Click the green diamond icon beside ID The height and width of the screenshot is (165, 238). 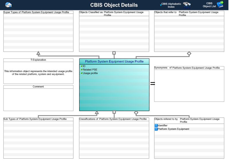(82, 66)
